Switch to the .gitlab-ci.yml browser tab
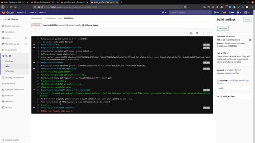The image size is (255, 143). coord(75,2)
